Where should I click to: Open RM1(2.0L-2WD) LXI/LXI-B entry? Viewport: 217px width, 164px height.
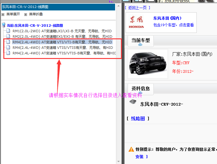click(x=62, y=31)
